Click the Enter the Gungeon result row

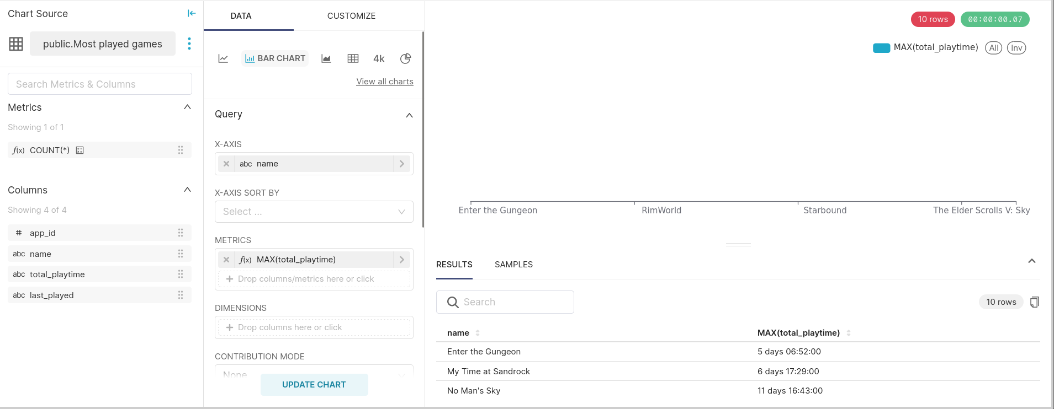(x=738, y=352)
